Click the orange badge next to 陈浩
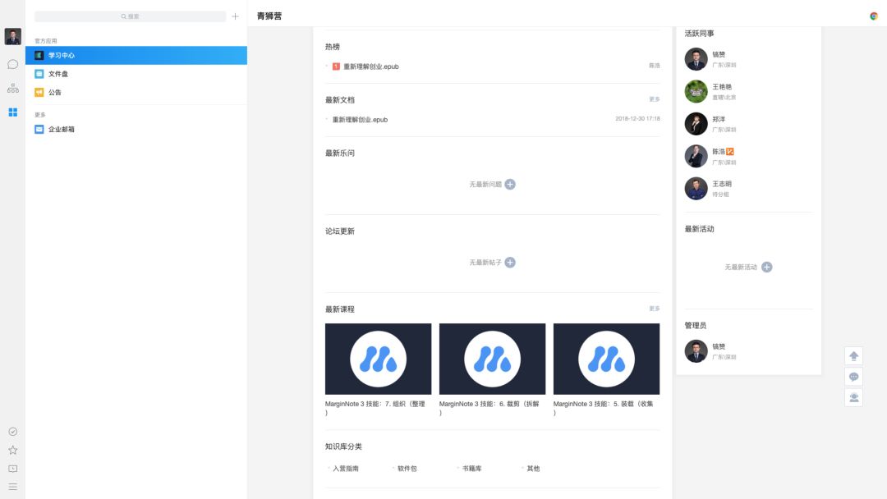Screen dimensions: 887x499 tap(730, 152)
